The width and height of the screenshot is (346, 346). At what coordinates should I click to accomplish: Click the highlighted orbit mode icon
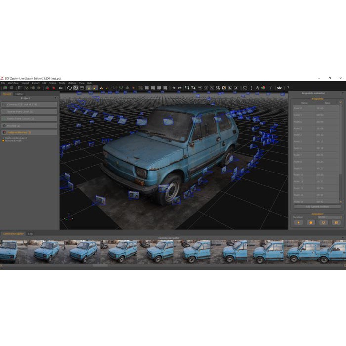pos(76,88)
